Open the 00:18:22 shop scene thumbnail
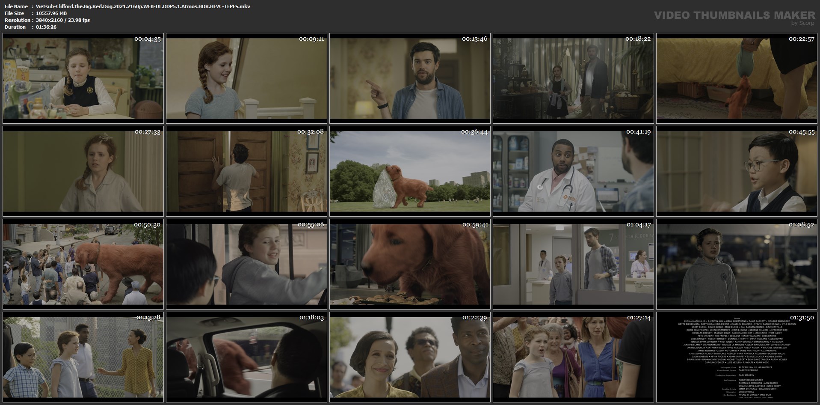This screenshot has height=405, width=820. 573,78
